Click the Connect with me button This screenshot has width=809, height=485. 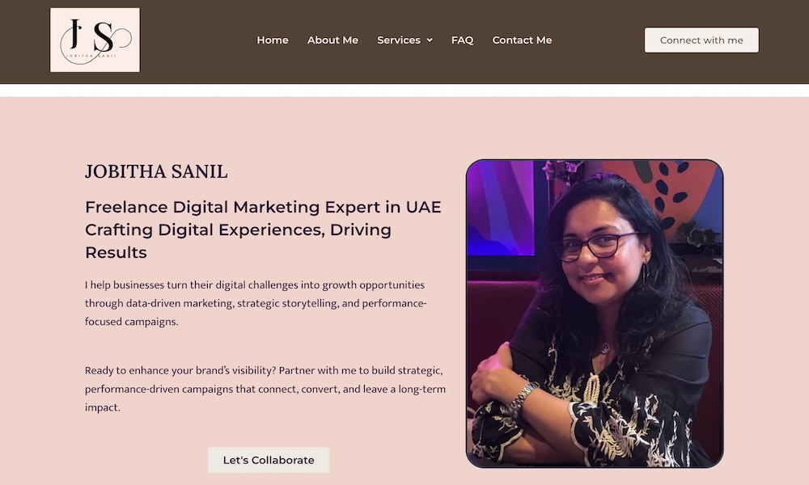pos(701,40)
